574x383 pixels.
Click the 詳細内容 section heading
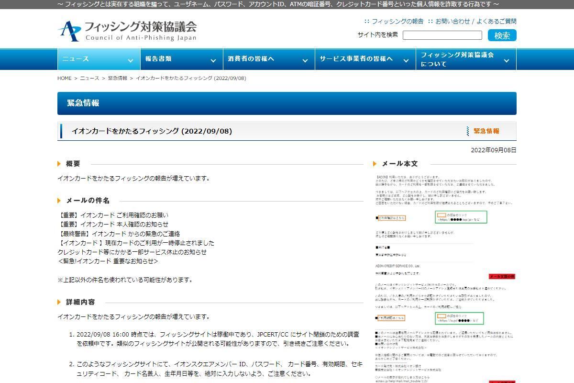click(x=80, y=302)
